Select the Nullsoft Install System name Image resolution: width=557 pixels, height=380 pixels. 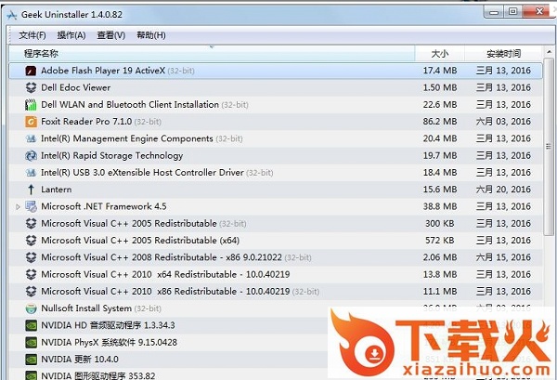(86, 308)
